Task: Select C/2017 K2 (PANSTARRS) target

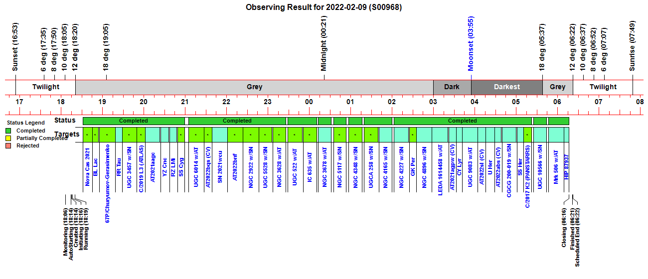Action: point(528,176)
